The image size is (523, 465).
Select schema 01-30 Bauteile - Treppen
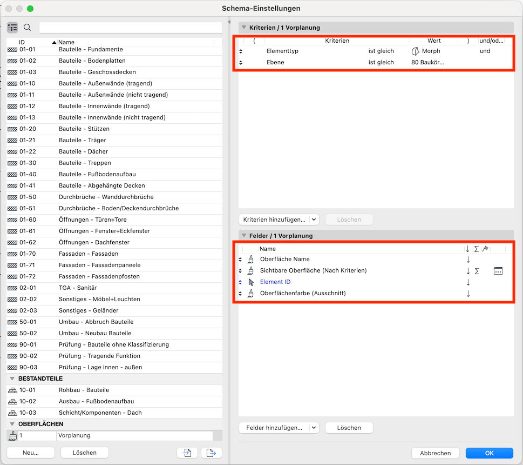pos(114,163)
